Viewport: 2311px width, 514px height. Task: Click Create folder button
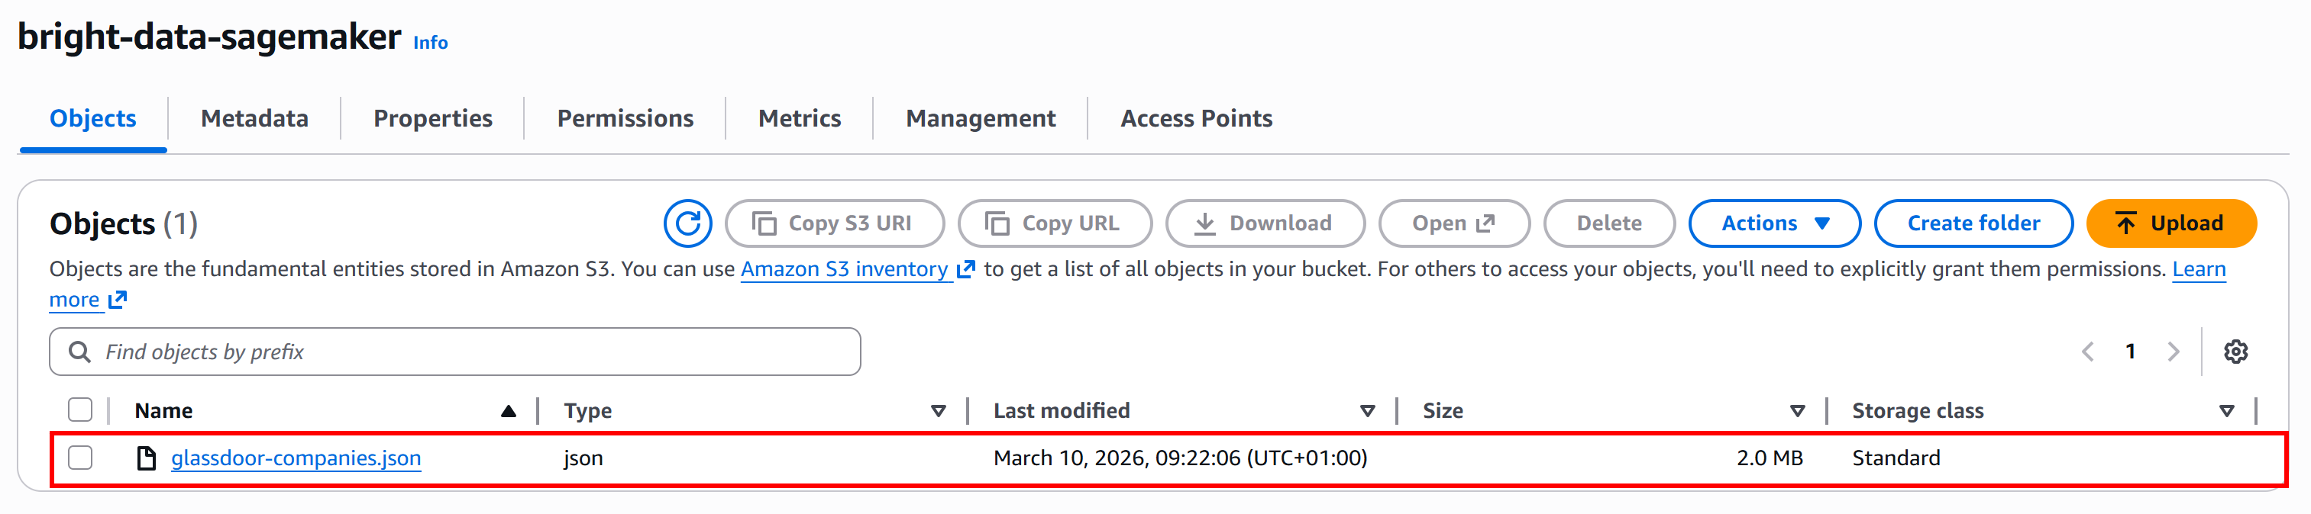click(x=1973, y=223)
